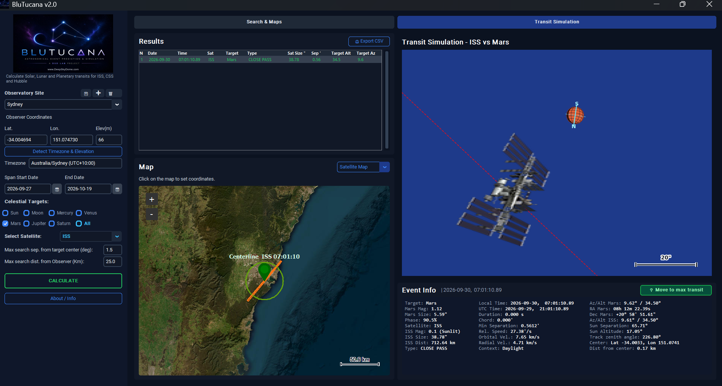Zoom out the map with the minus button

pyautogui.click(x=152, y=214)
